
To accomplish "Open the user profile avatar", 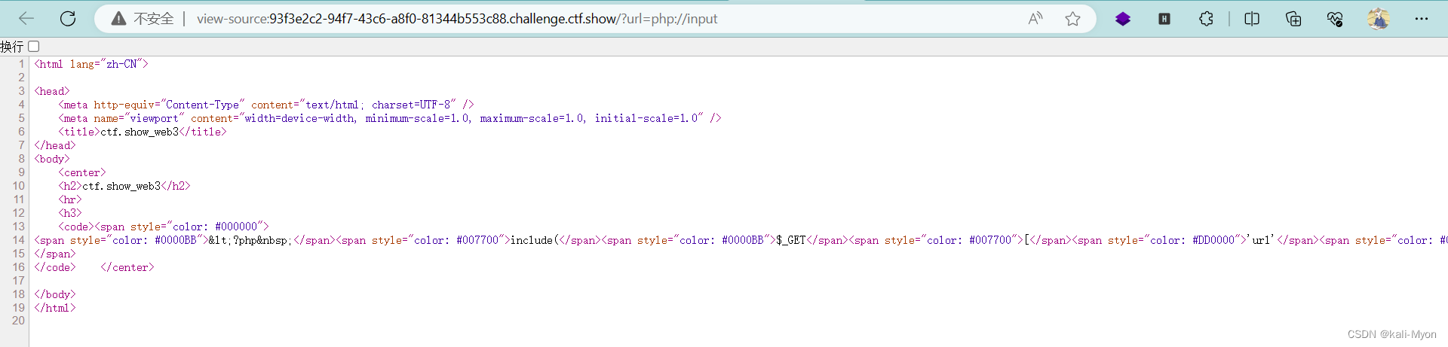I will pyautogui.click(x=1379, y=19).
